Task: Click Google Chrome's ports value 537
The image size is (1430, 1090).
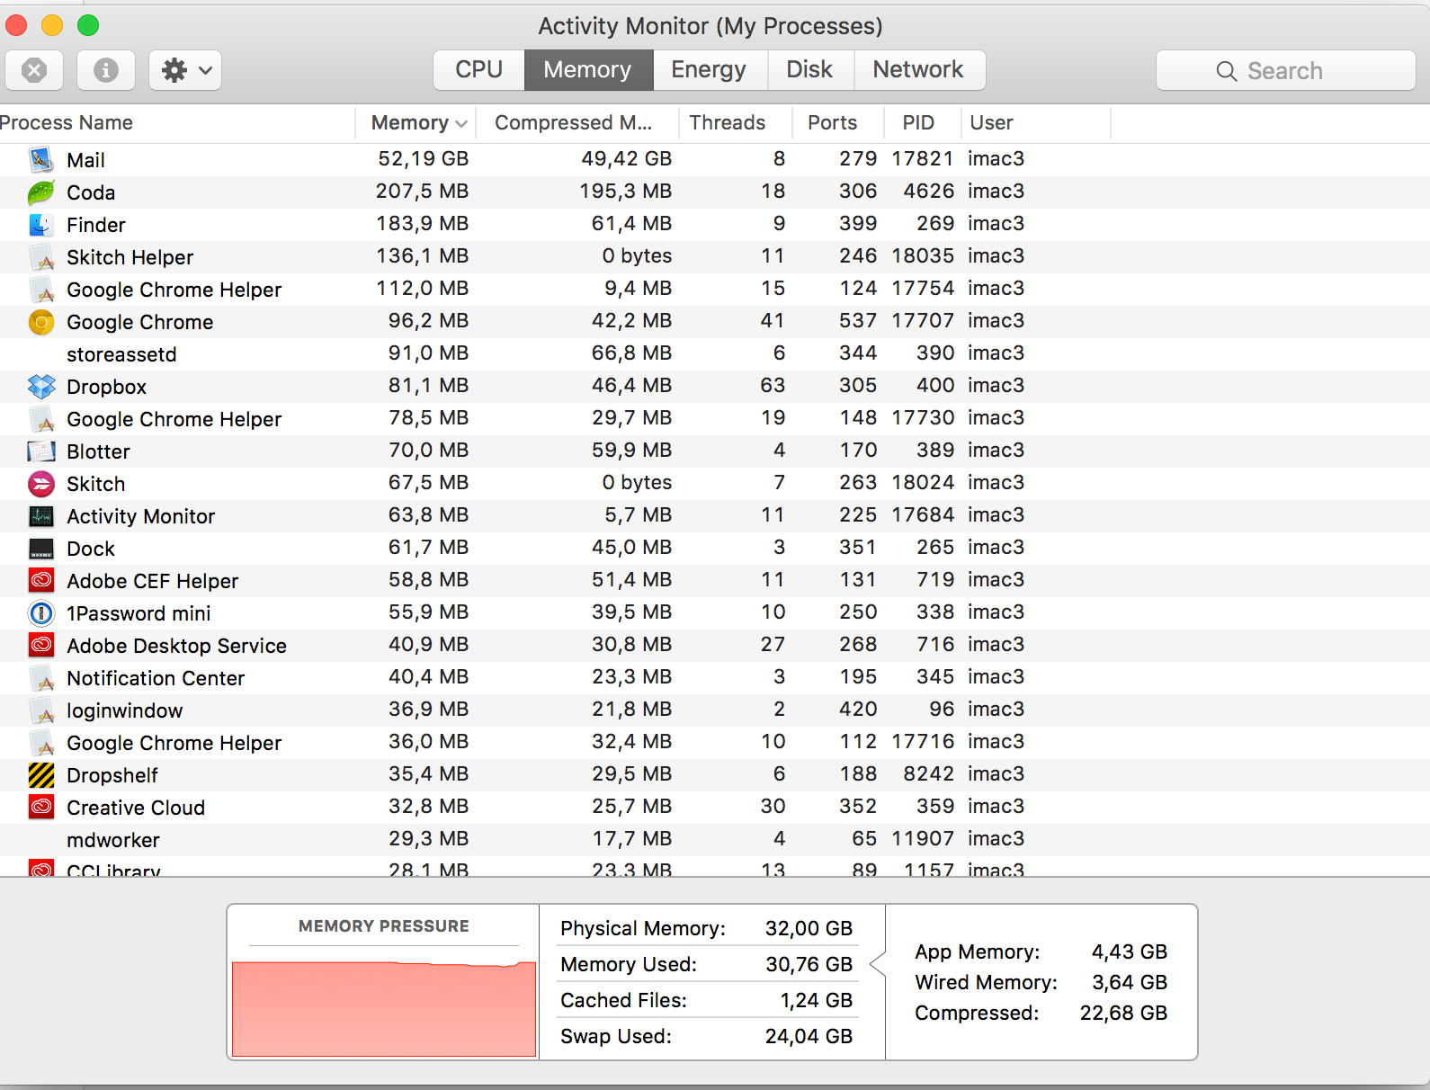Action: [858, 321]
